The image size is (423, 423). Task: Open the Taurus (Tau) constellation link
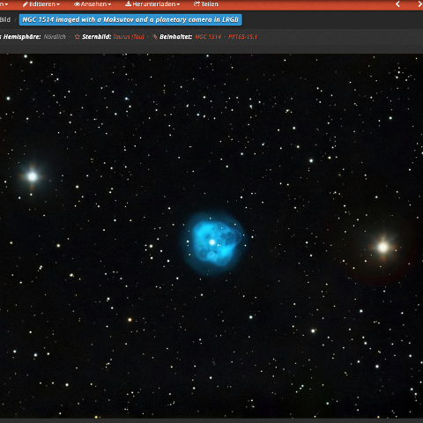pyautogui.click(x=129, y=37)
